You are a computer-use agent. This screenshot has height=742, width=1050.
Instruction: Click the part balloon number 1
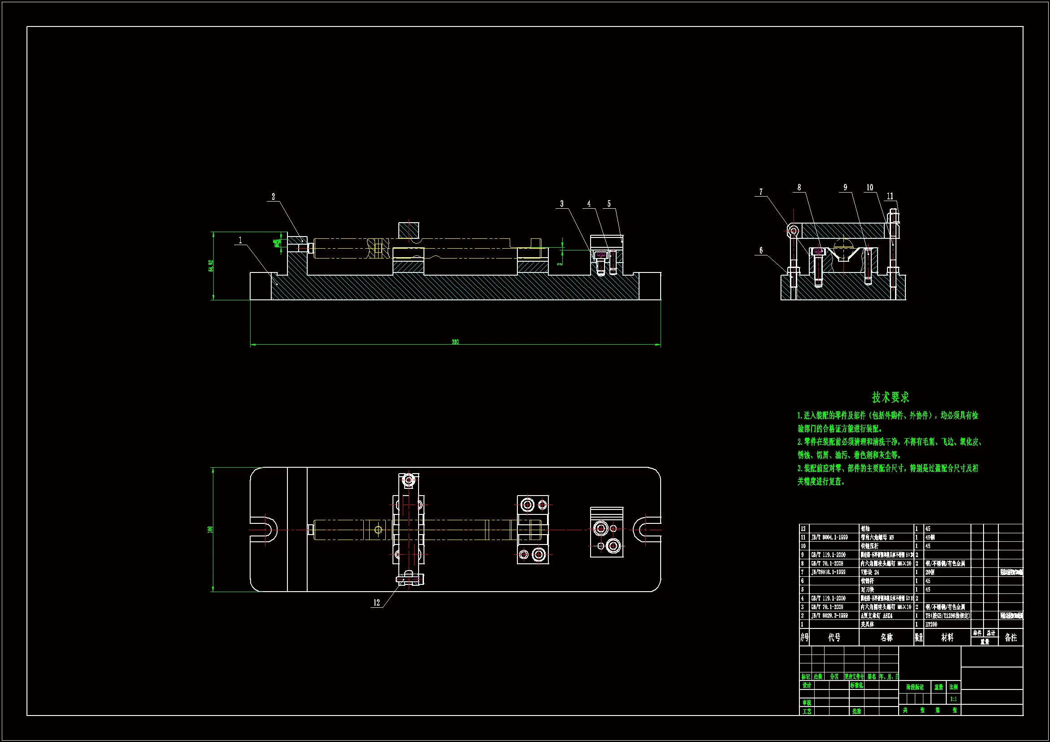tap(240, 240)
